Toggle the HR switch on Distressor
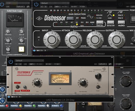 39,39
